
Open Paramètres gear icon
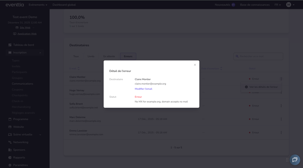coord(10,165)
